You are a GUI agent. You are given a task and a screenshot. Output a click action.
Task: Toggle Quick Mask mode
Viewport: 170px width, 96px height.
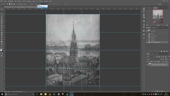coord(2,53)
